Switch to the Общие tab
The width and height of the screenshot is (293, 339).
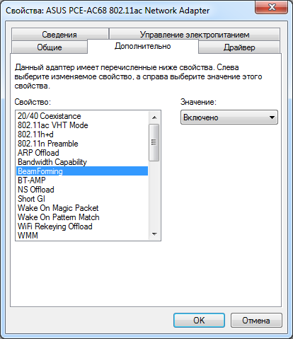click(50, 47)
